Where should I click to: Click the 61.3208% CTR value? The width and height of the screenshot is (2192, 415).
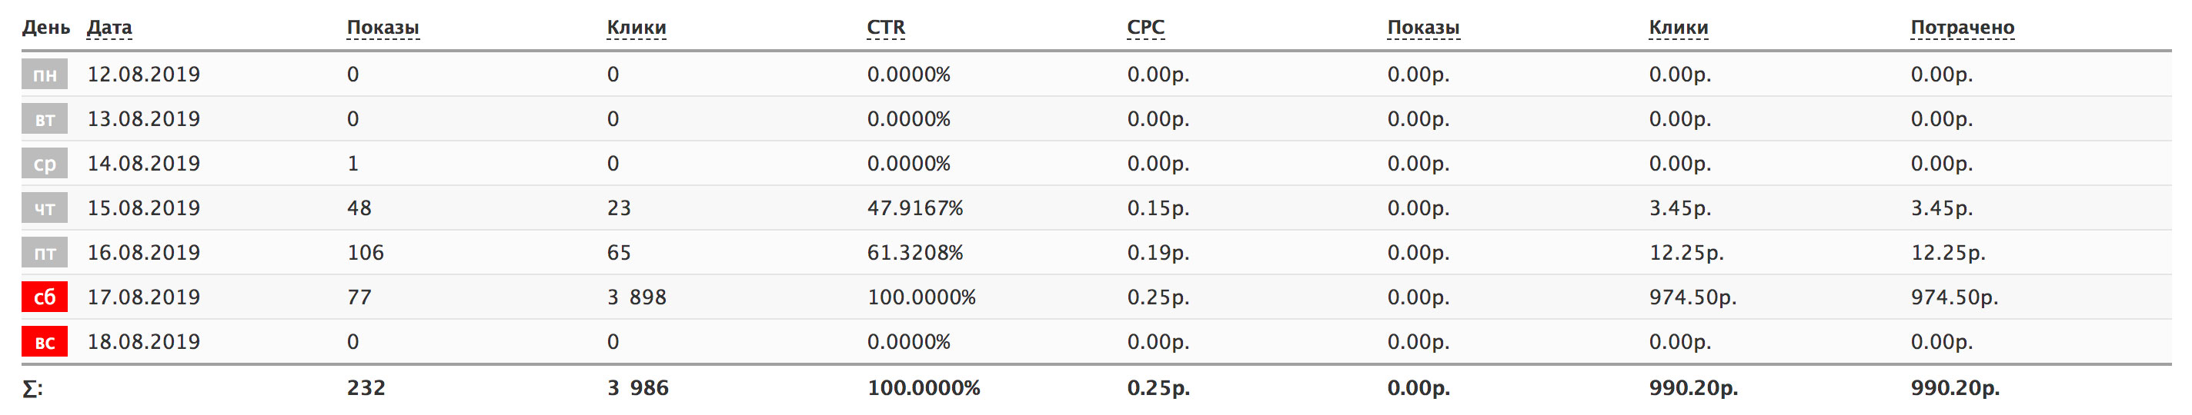[915, 253]
